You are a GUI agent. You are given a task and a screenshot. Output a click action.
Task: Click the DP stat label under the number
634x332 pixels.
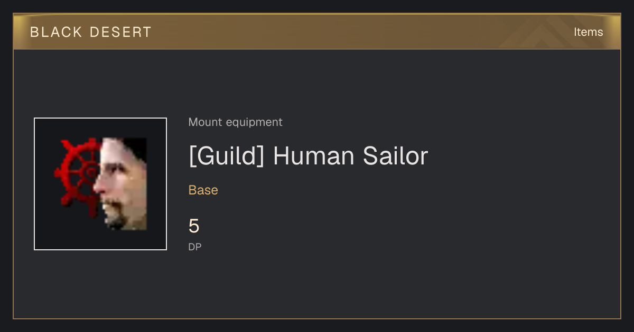tap(195, 247)
